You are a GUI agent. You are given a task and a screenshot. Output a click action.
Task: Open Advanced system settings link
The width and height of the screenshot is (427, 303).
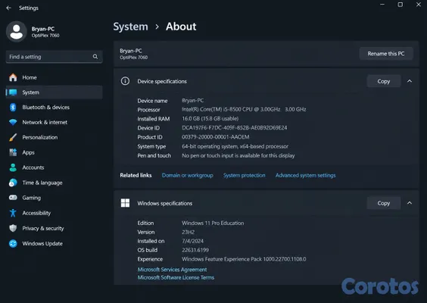point(306,175)
